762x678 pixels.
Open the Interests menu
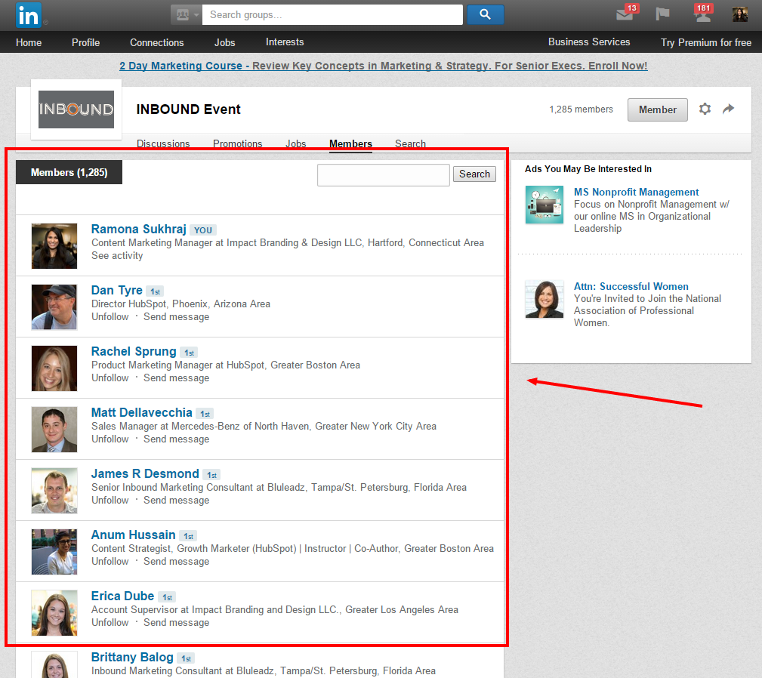[x=284, y=42]
